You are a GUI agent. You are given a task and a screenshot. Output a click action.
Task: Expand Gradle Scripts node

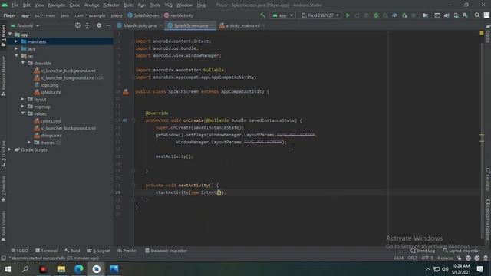click(x=10, y=149)
